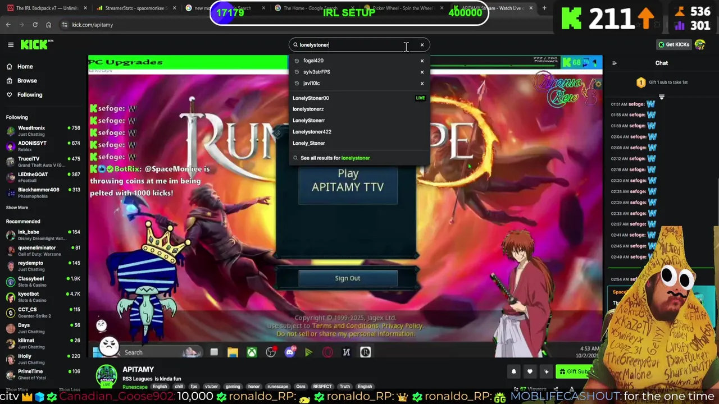Open queeneliminator in Recommended list

(x=44, y=250)
